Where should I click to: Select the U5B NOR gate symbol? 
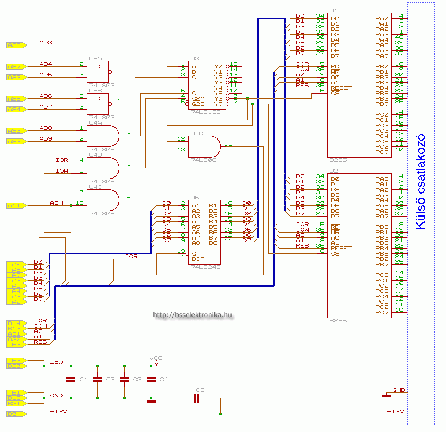[98, 102]
